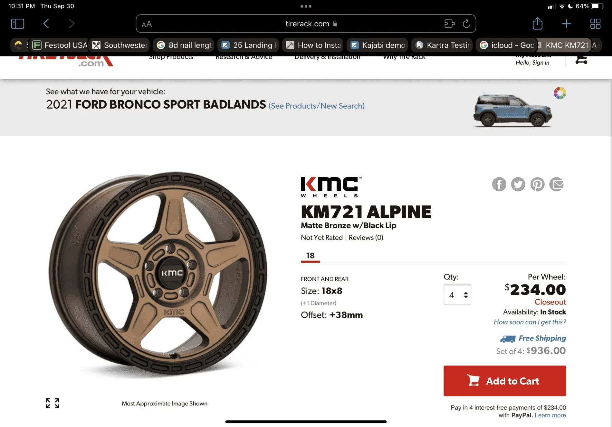
Task: Expand wheel image to fullscreen
Action: 53,403
